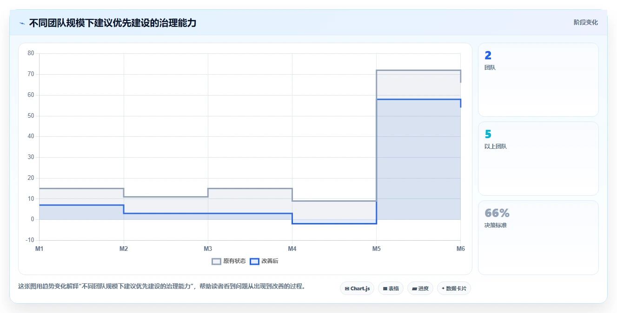The height and width of the screenshot is (313, 617).
Task: Click the lightning icon beside the chart title
Action: point(22,23)
